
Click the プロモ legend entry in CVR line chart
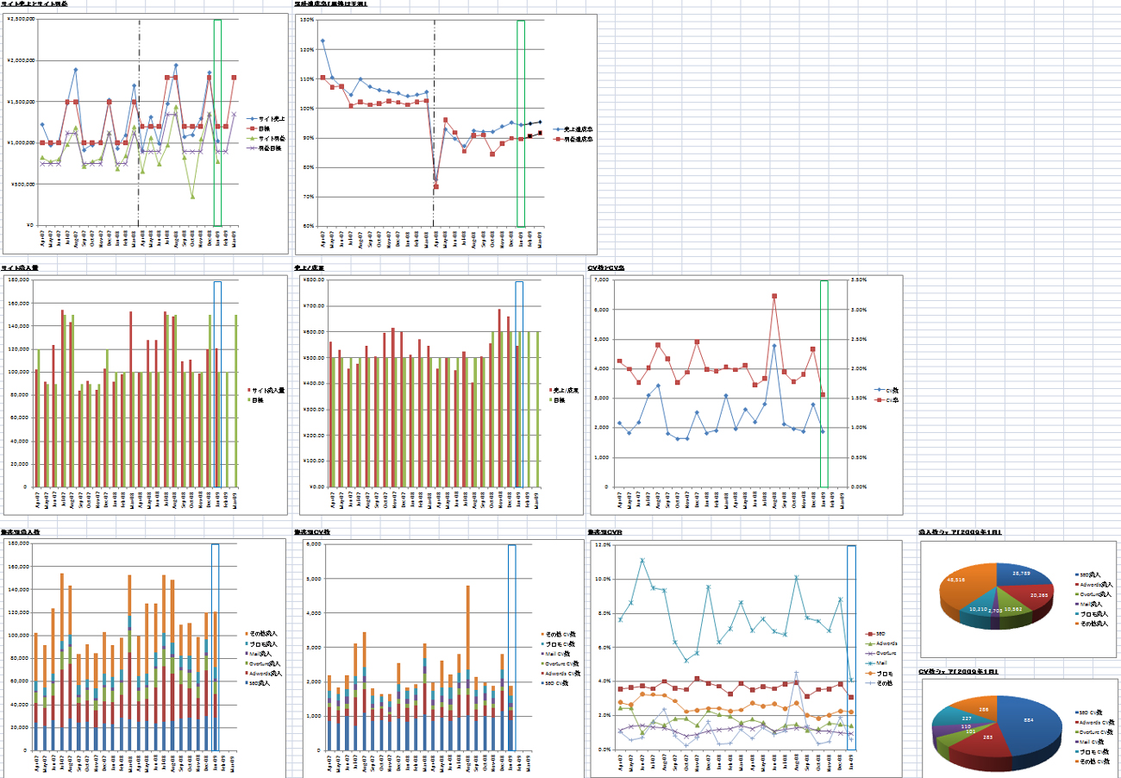click(x=881, y=674)
